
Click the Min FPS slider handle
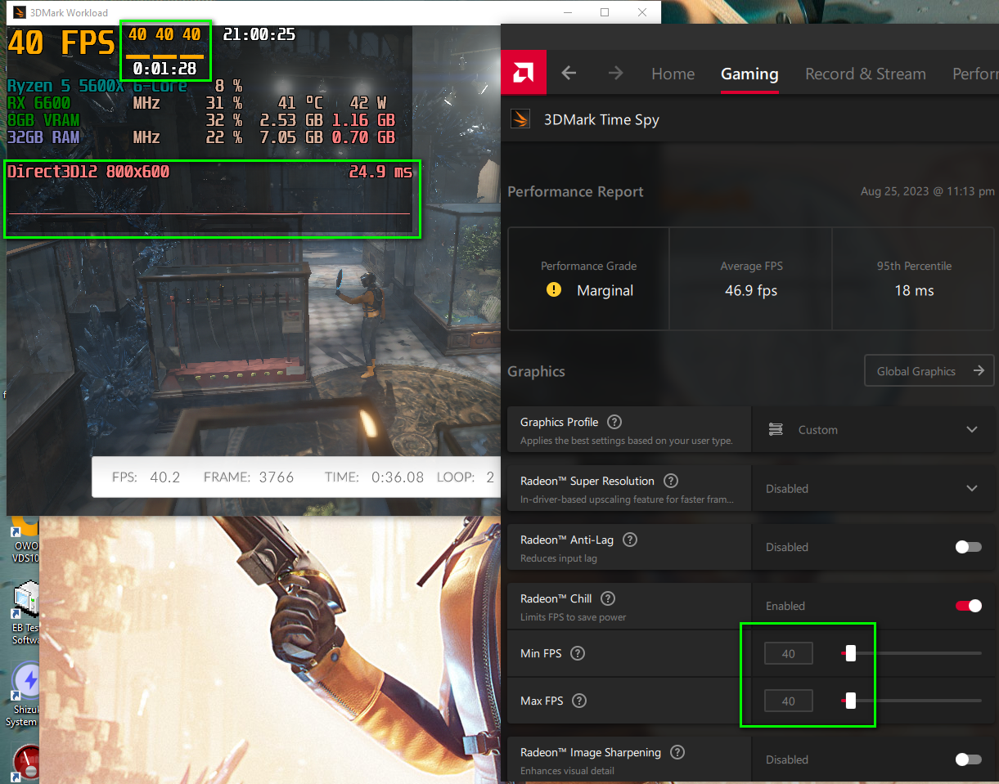point(851,653)
